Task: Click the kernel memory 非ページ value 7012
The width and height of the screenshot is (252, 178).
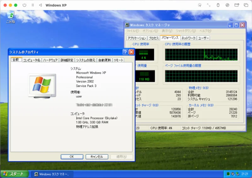Action: click(x=234, y=116)
